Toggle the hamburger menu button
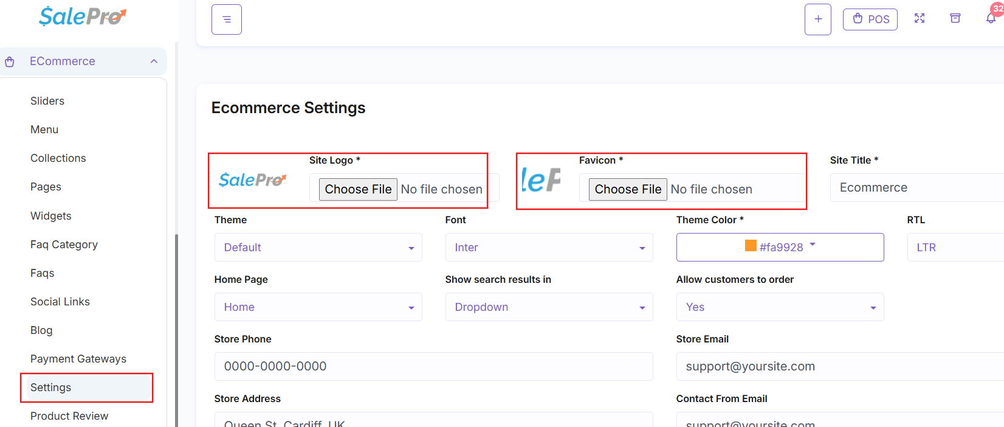1004x427 pixels. (x=227, y=19)
